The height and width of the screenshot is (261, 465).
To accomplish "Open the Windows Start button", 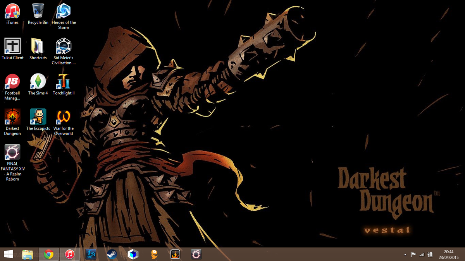I will pos(8,254).
